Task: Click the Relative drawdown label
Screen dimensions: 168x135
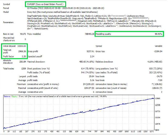Action: pos(105,62)
